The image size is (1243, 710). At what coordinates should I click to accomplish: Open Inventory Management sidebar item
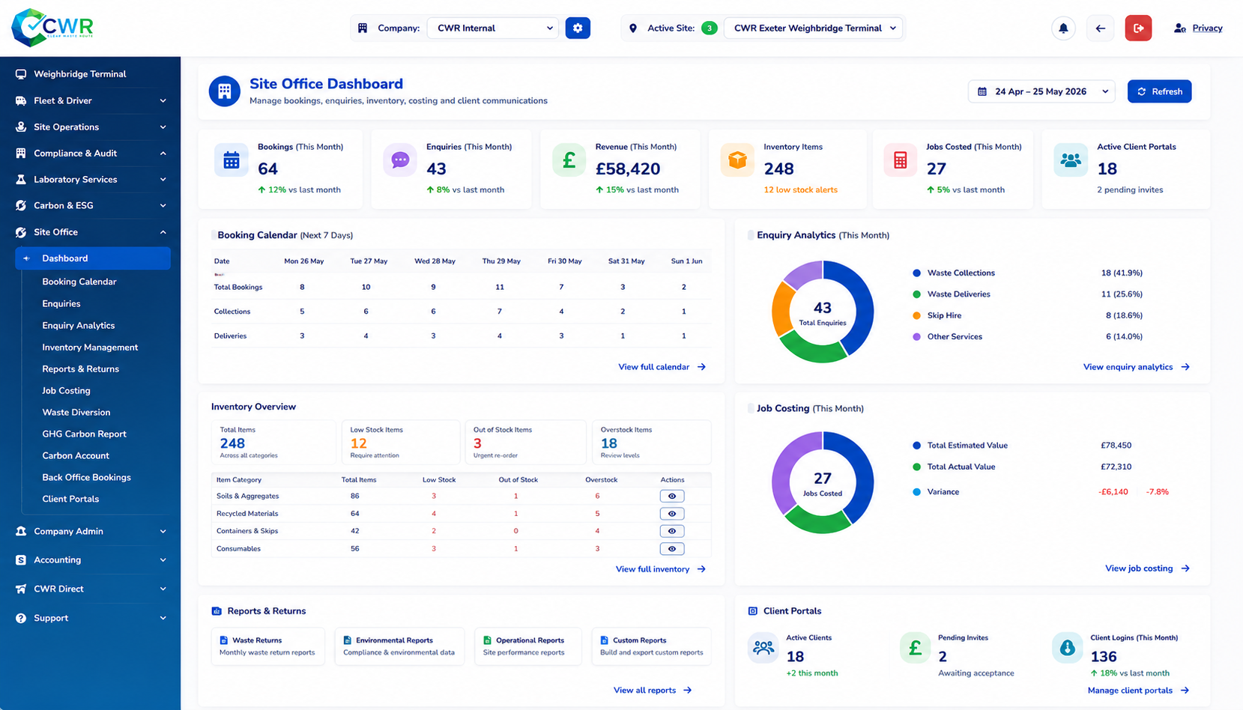[90, 348]
